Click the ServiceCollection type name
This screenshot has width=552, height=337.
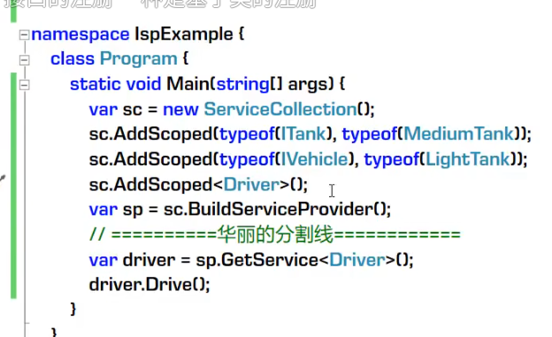[280, 109]
